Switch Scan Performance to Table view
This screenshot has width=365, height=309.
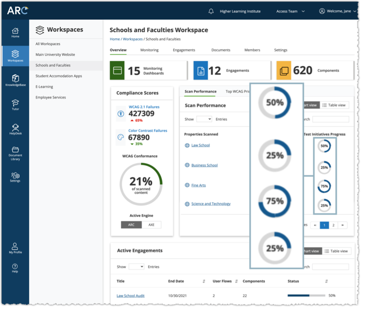click(335, 105)
